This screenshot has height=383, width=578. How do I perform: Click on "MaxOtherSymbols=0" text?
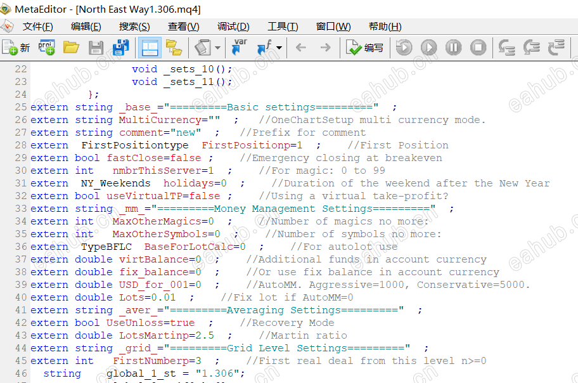point(166,234)
